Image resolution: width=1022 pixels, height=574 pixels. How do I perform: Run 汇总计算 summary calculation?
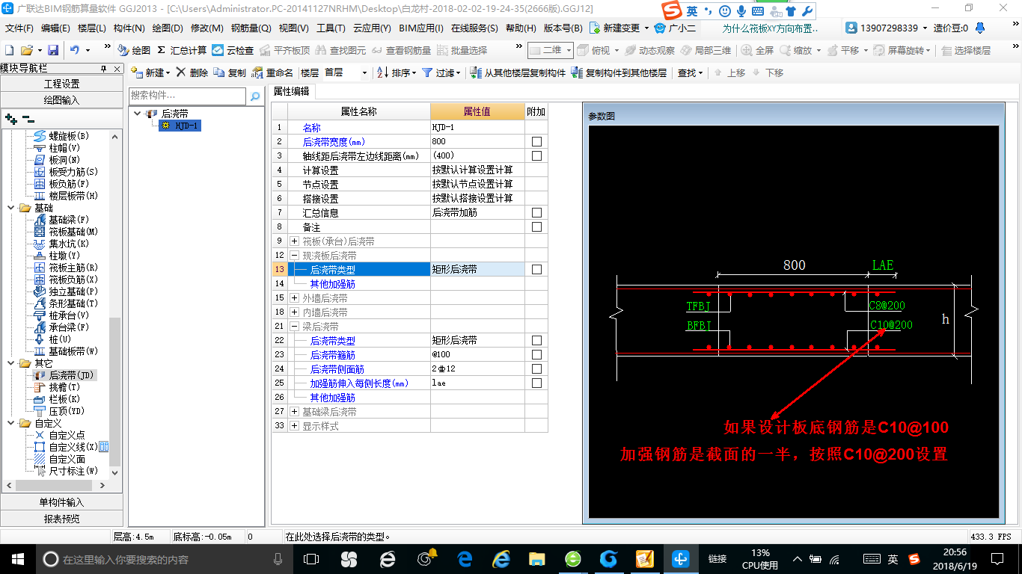182,50
